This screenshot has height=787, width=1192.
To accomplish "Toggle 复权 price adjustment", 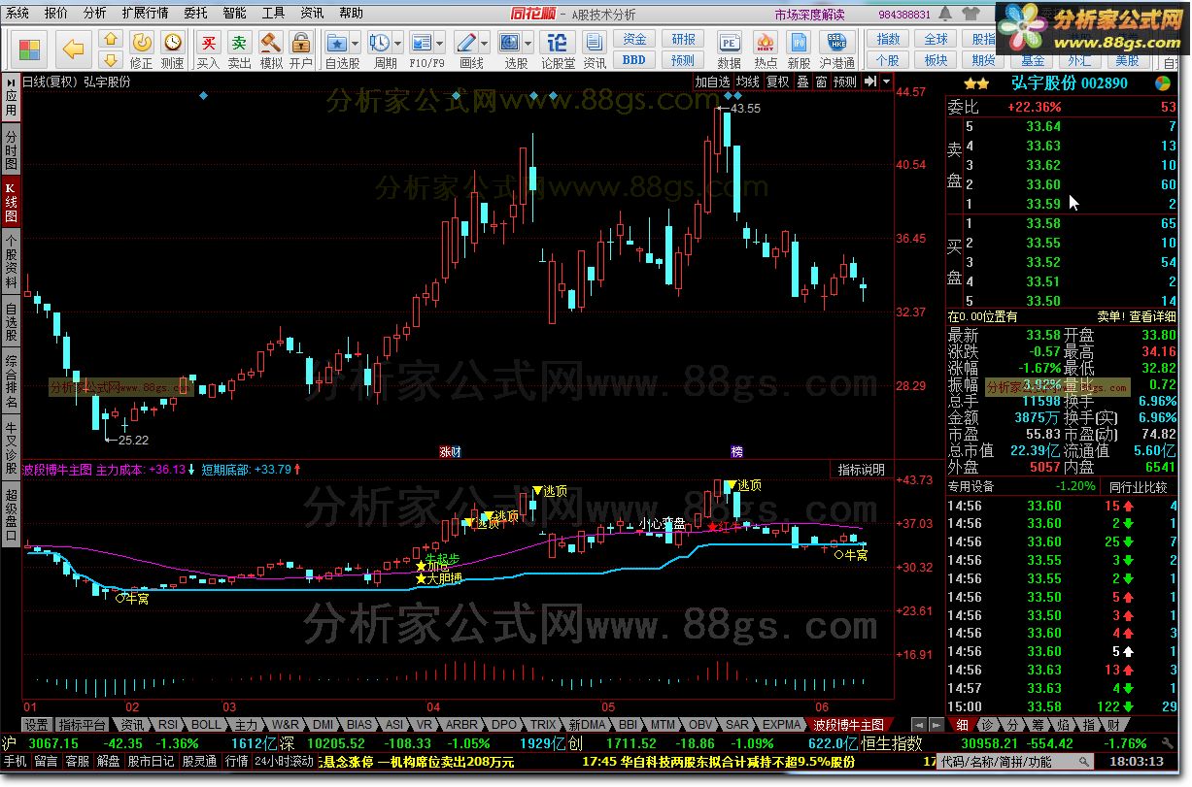I will [778, 82].
